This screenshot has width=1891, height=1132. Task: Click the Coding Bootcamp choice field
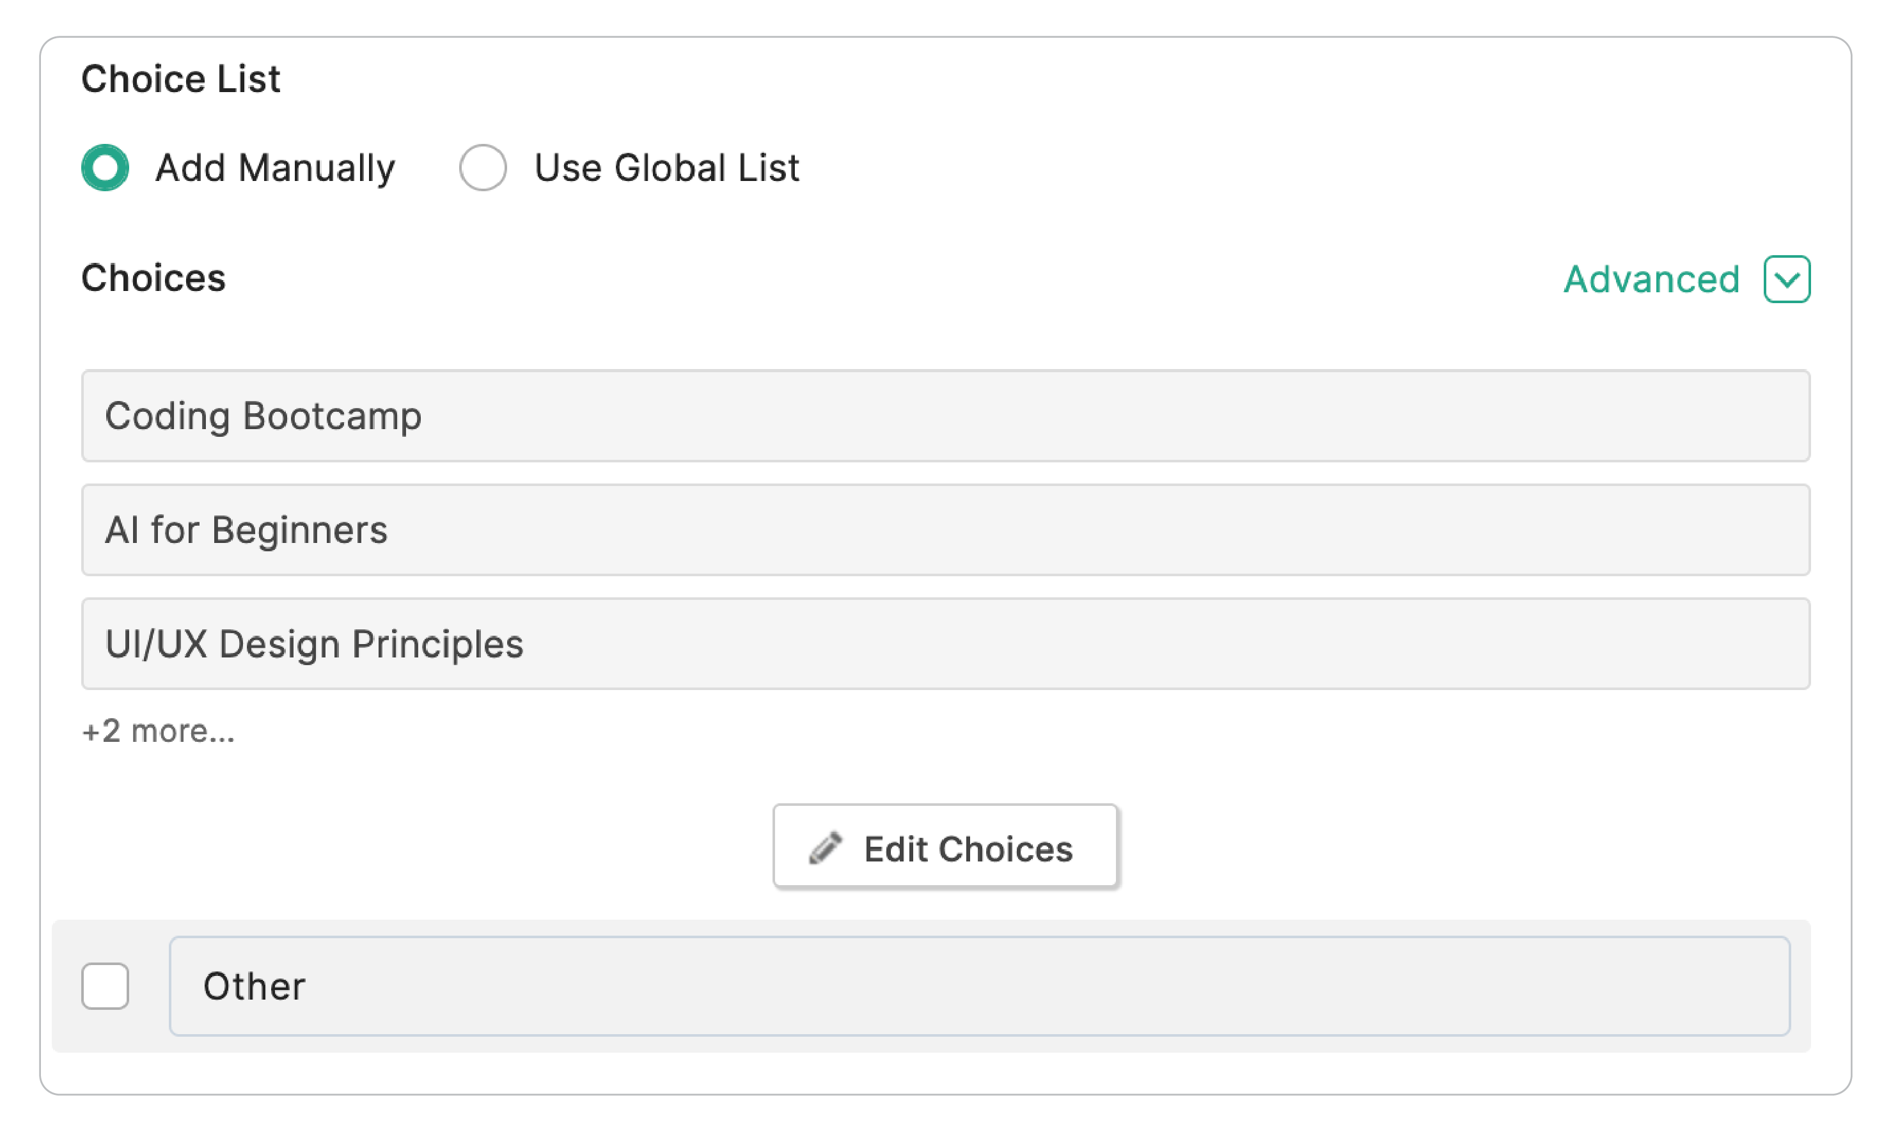(945, 416)
